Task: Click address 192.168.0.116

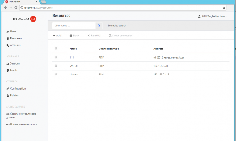Action: 161,75
